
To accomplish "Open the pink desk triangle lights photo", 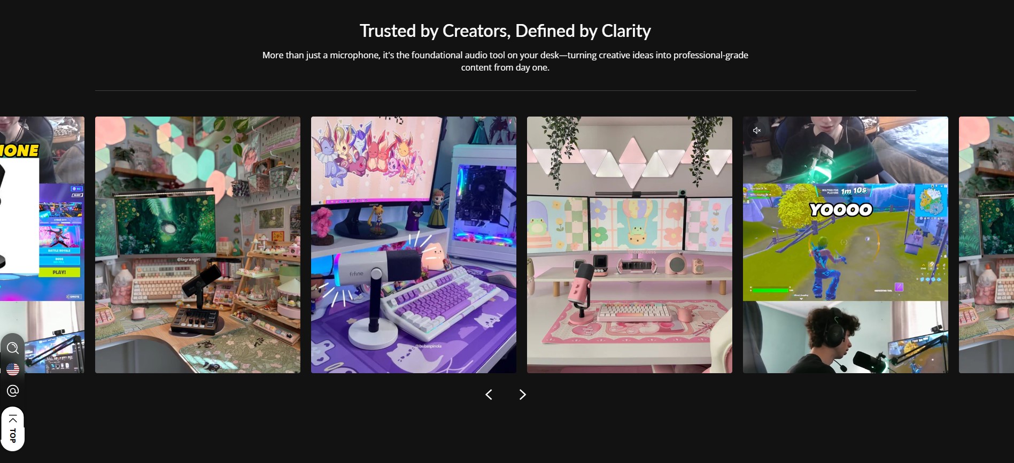I will (x=630, y=245).
